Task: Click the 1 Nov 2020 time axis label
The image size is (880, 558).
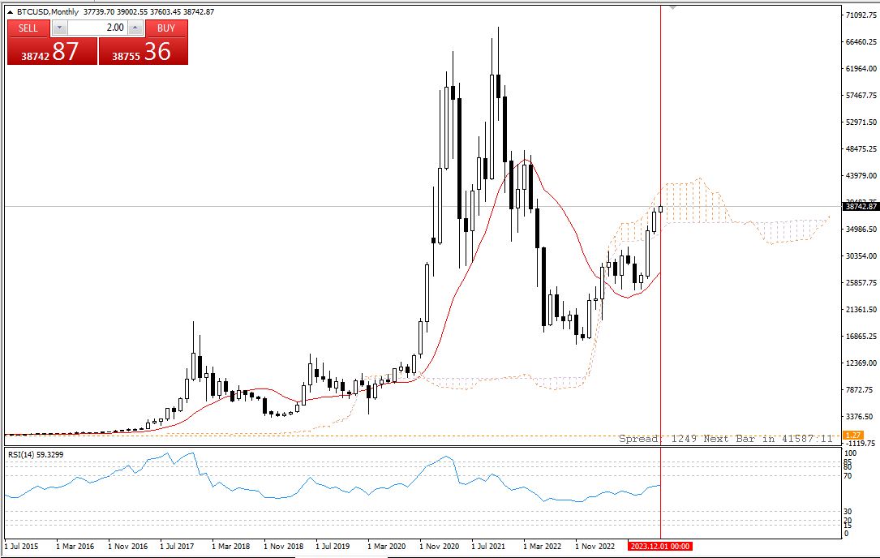Action: [439, 546]
